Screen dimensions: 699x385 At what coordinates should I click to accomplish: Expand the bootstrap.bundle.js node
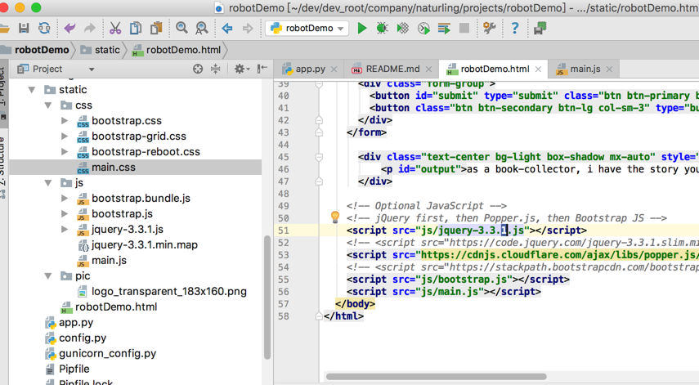pyautogui.click(x=65, y=199)
